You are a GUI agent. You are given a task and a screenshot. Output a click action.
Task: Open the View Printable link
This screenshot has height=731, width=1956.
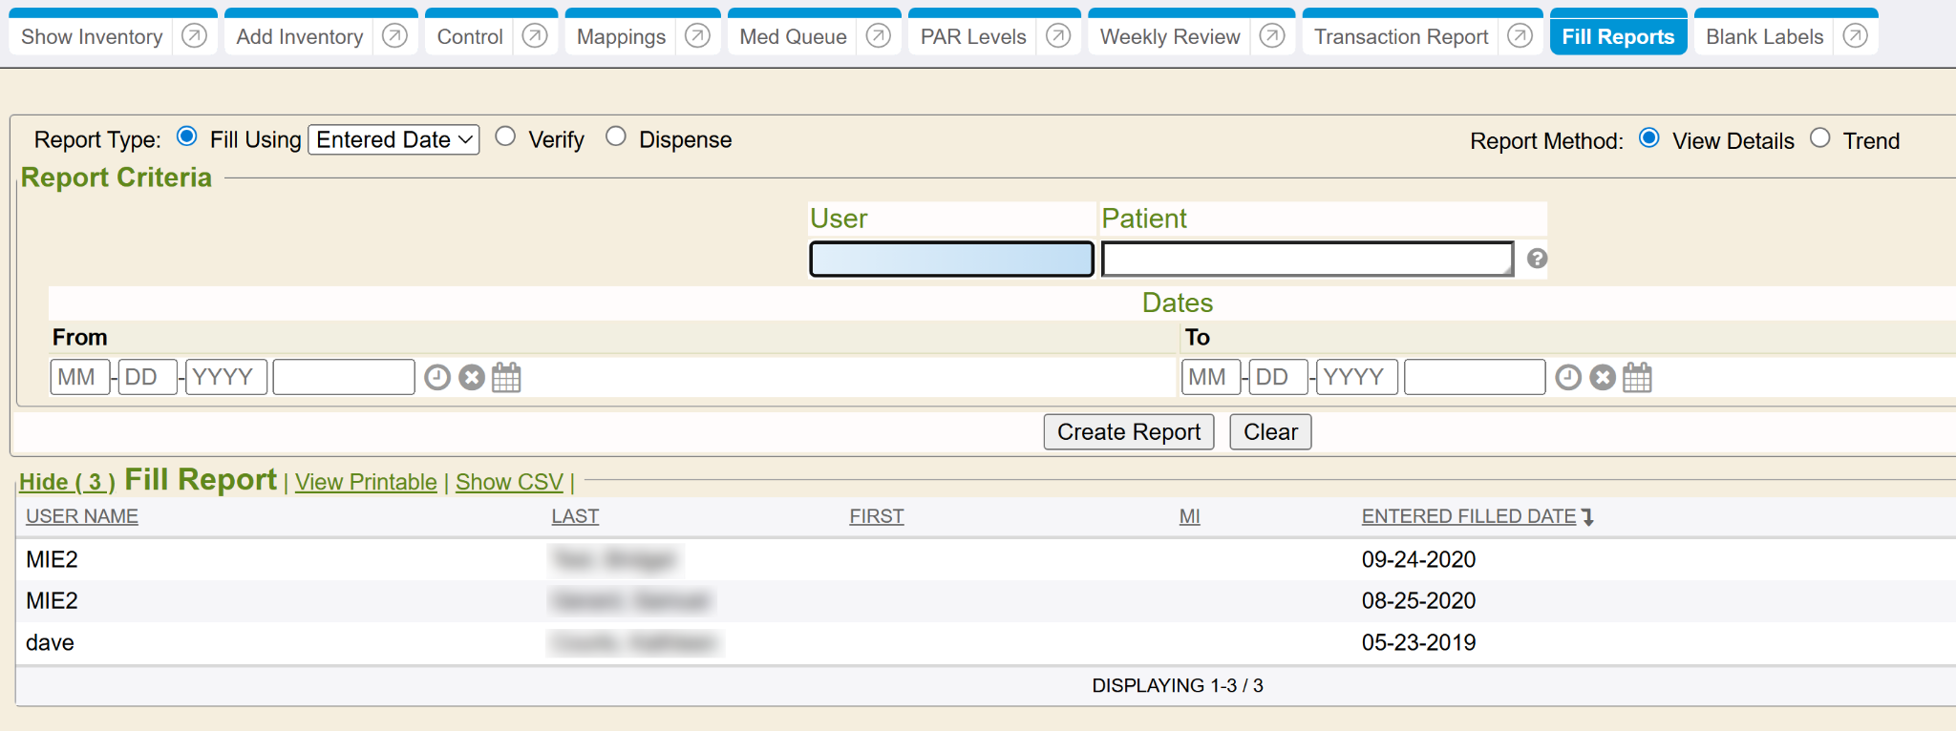[366, 482]
